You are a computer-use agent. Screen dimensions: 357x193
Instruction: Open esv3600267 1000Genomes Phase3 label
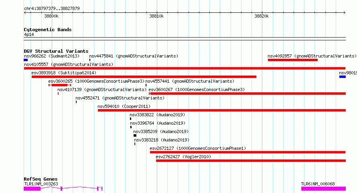coord(197,90)
